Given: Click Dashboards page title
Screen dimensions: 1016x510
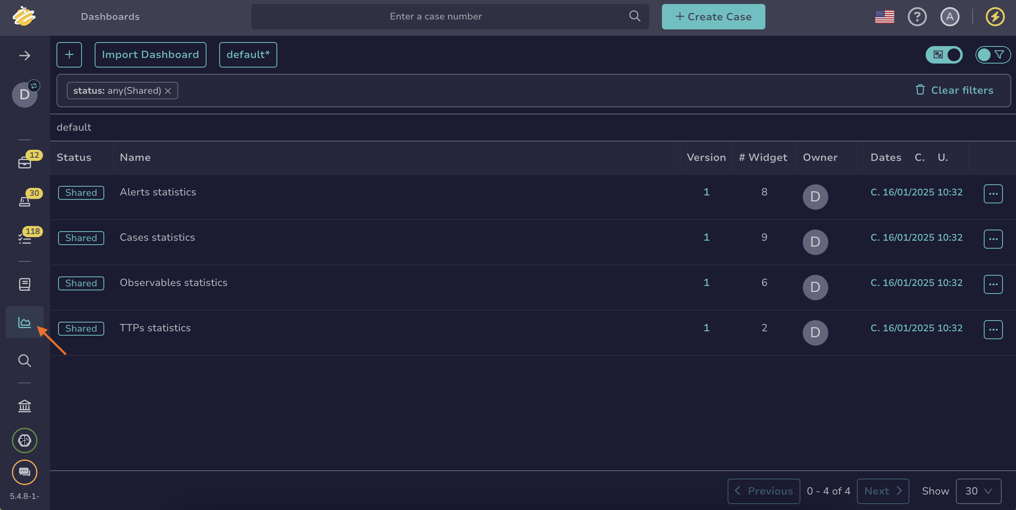Looking at the screenshot, I should coord(110,17).
